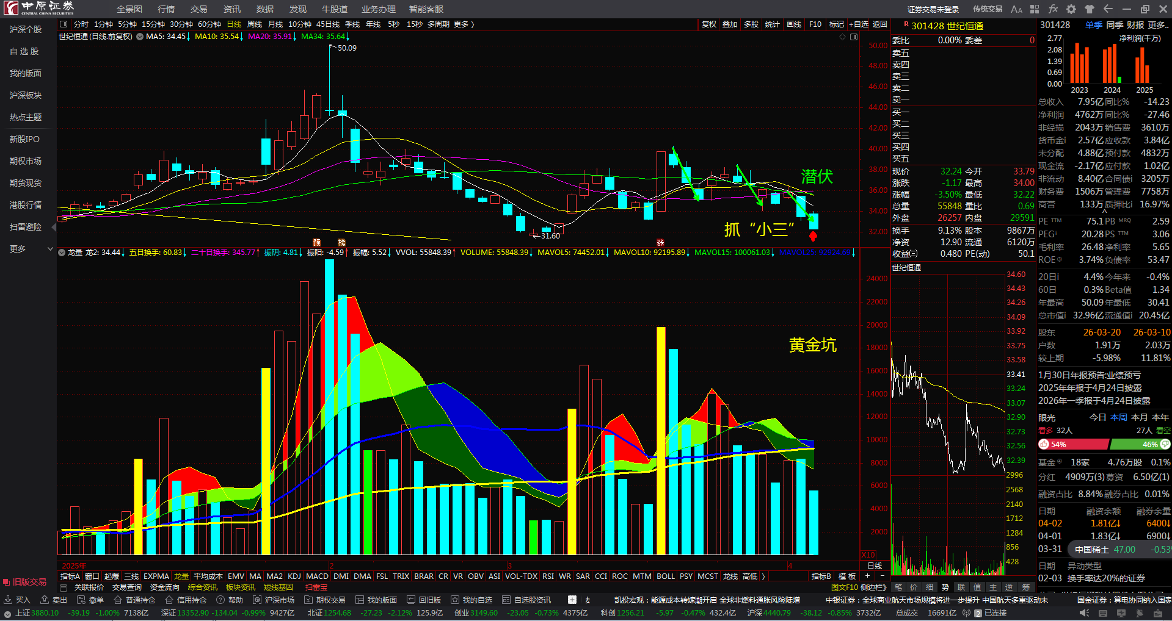The image size is (1172, 621).
Task: Click the 旧版交易 icon at bottom left
Action: (x=25, y=582)
